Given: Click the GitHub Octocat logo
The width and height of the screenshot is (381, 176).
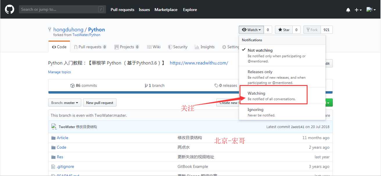Looking at the screenshot, I should pyautogui.click(x=10, y=10).
